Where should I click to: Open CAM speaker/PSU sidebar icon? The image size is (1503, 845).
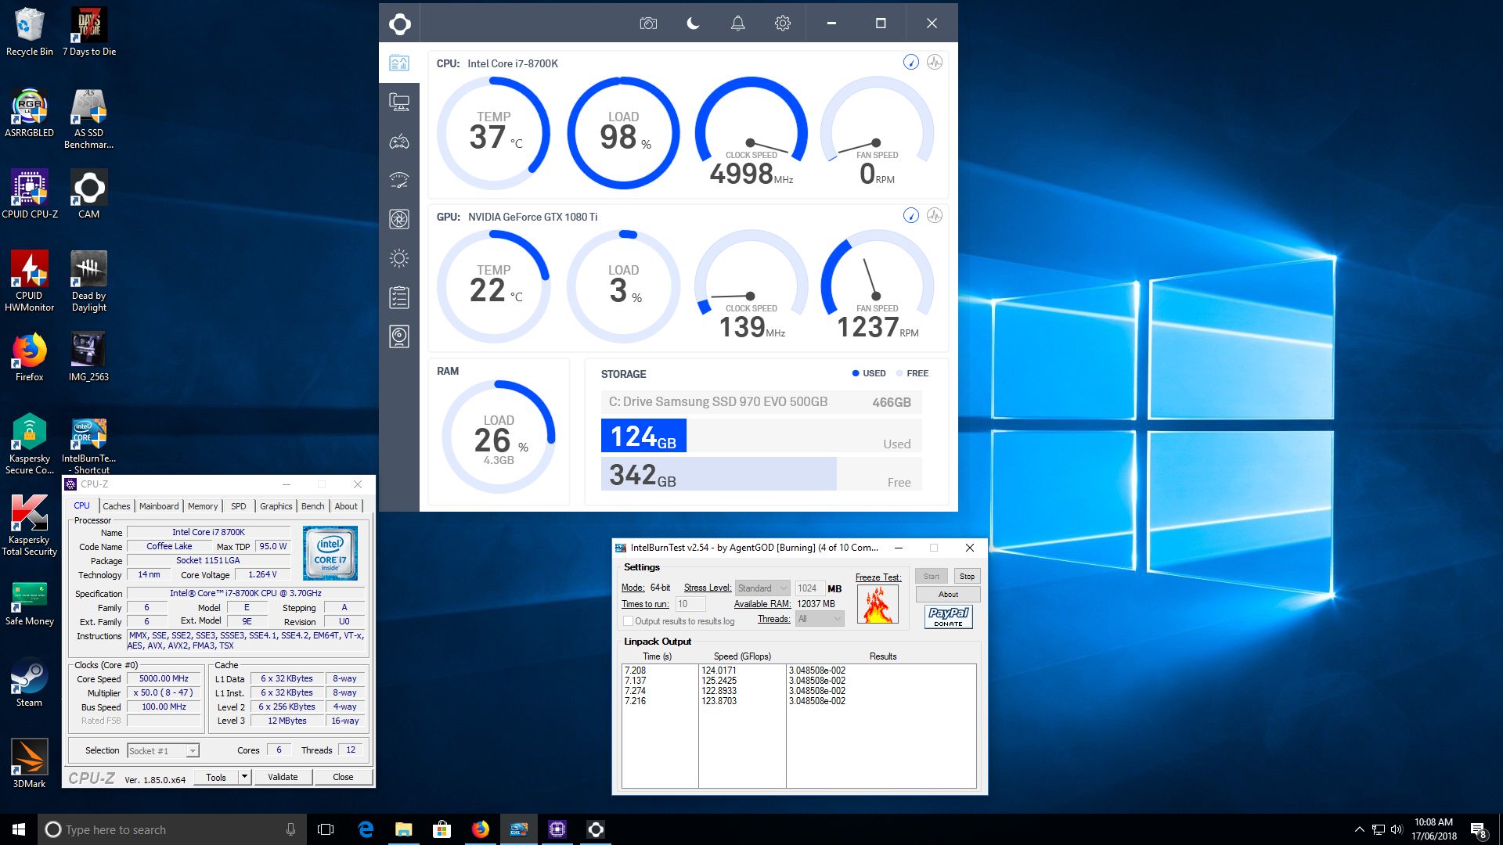point(399,336)
